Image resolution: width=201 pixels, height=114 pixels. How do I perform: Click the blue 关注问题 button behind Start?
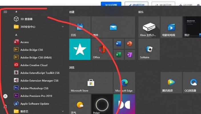pyautogui.click(x=111, y=4)
